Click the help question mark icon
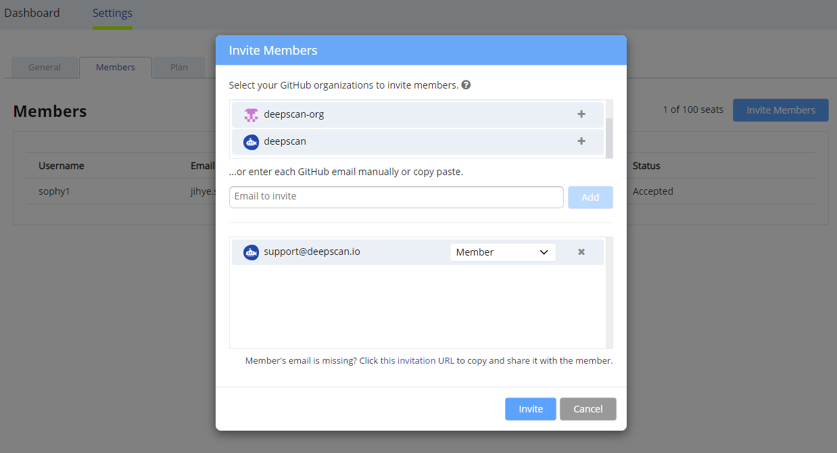The height and width of the screenshot is (453, 837). (466, 85)
